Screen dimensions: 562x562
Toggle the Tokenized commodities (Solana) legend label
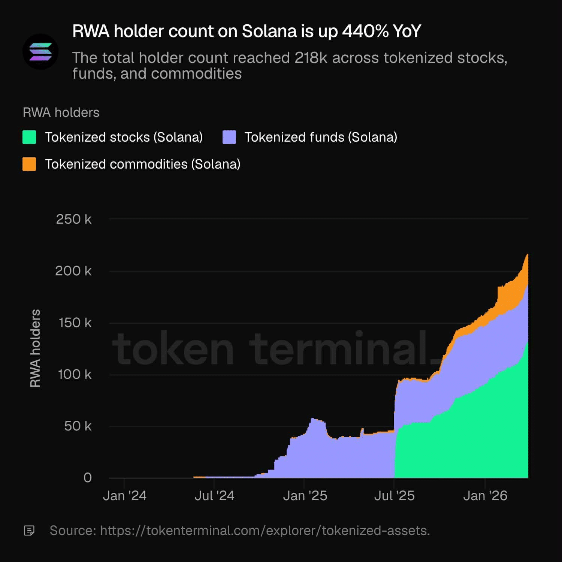[x=142, y=164]
